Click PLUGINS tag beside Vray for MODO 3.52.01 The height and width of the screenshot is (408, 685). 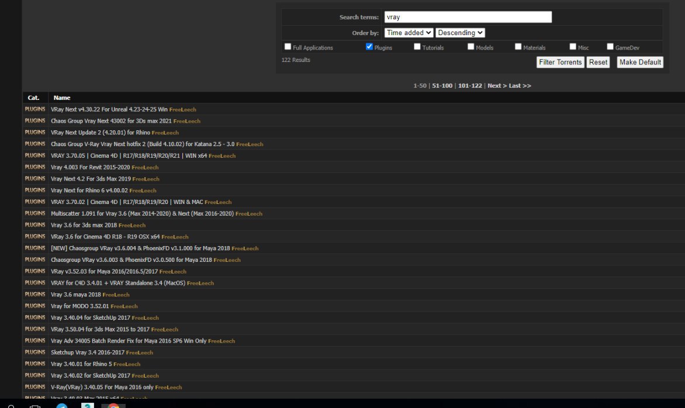[x=35, y=306]
